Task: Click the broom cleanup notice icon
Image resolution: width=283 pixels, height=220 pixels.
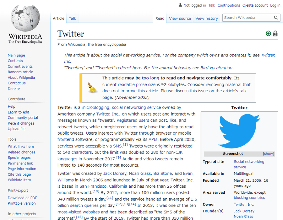Action: click(92, 88)
